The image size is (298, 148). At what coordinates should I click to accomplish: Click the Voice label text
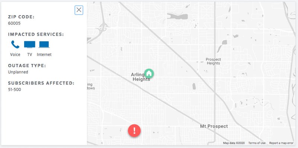(x=15, y=55)
